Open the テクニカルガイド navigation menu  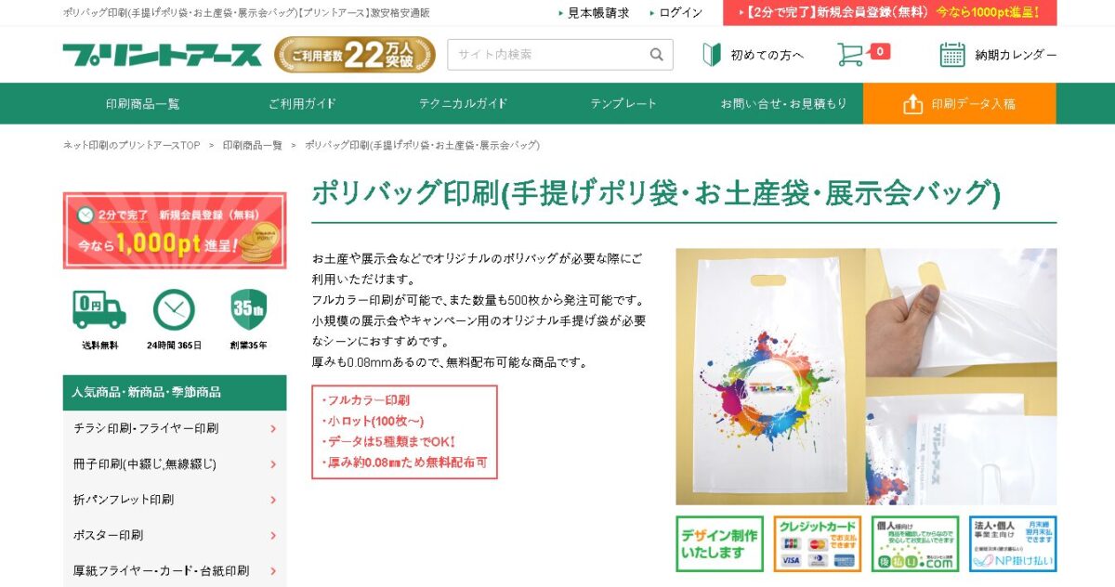coord(463,104)
